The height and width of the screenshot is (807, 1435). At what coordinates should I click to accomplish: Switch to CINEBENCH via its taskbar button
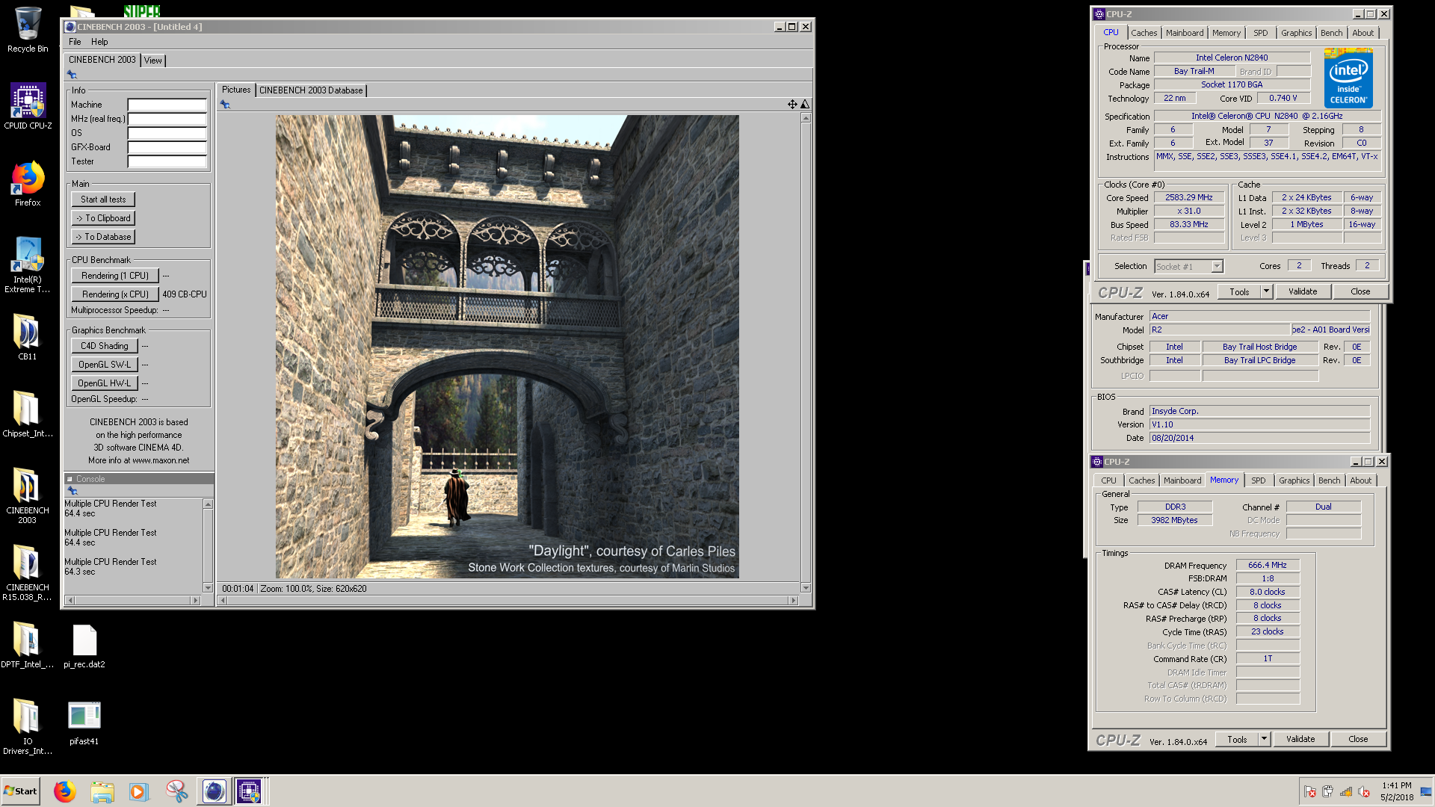pyautogui.click(x=214, y=791)
